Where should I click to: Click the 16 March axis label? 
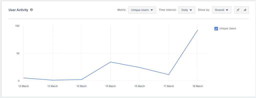[139, 86]
